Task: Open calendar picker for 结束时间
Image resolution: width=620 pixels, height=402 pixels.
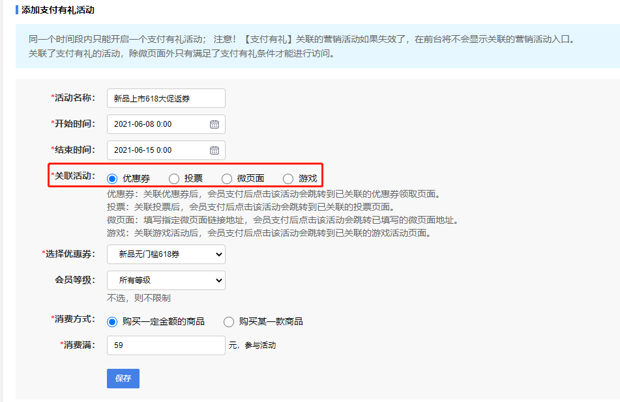Action: [x=214, y=150]
